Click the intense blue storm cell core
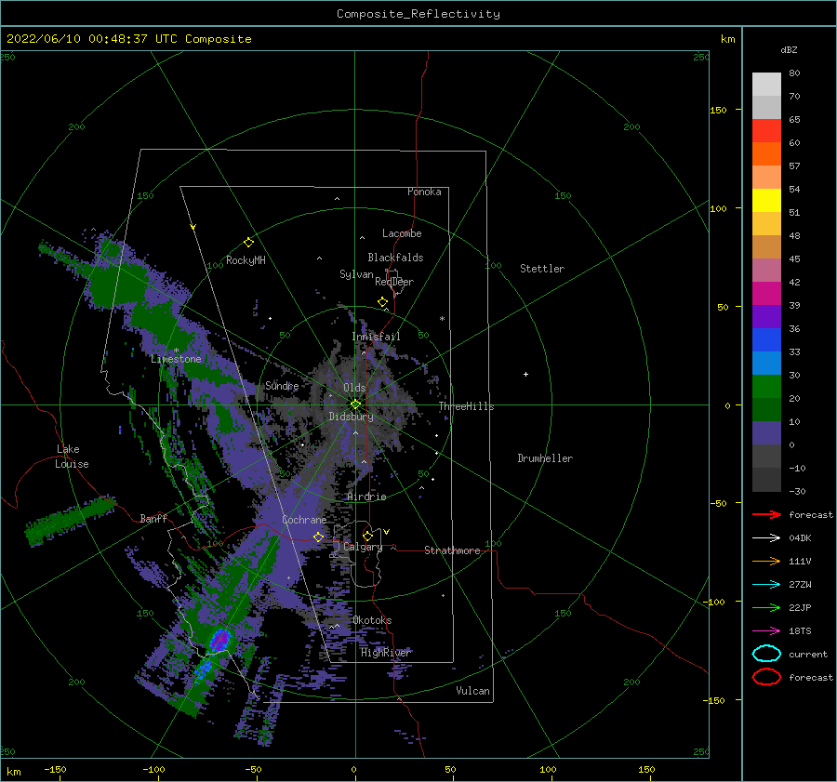This screenshot has height=782, width=837. (219, 640)
